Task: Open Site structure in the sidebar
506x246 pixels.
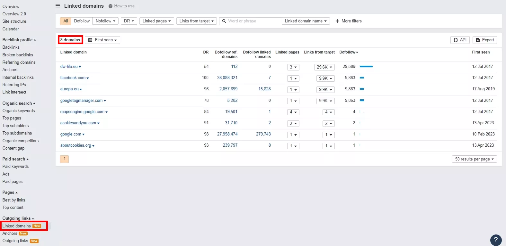Action: 14,21
